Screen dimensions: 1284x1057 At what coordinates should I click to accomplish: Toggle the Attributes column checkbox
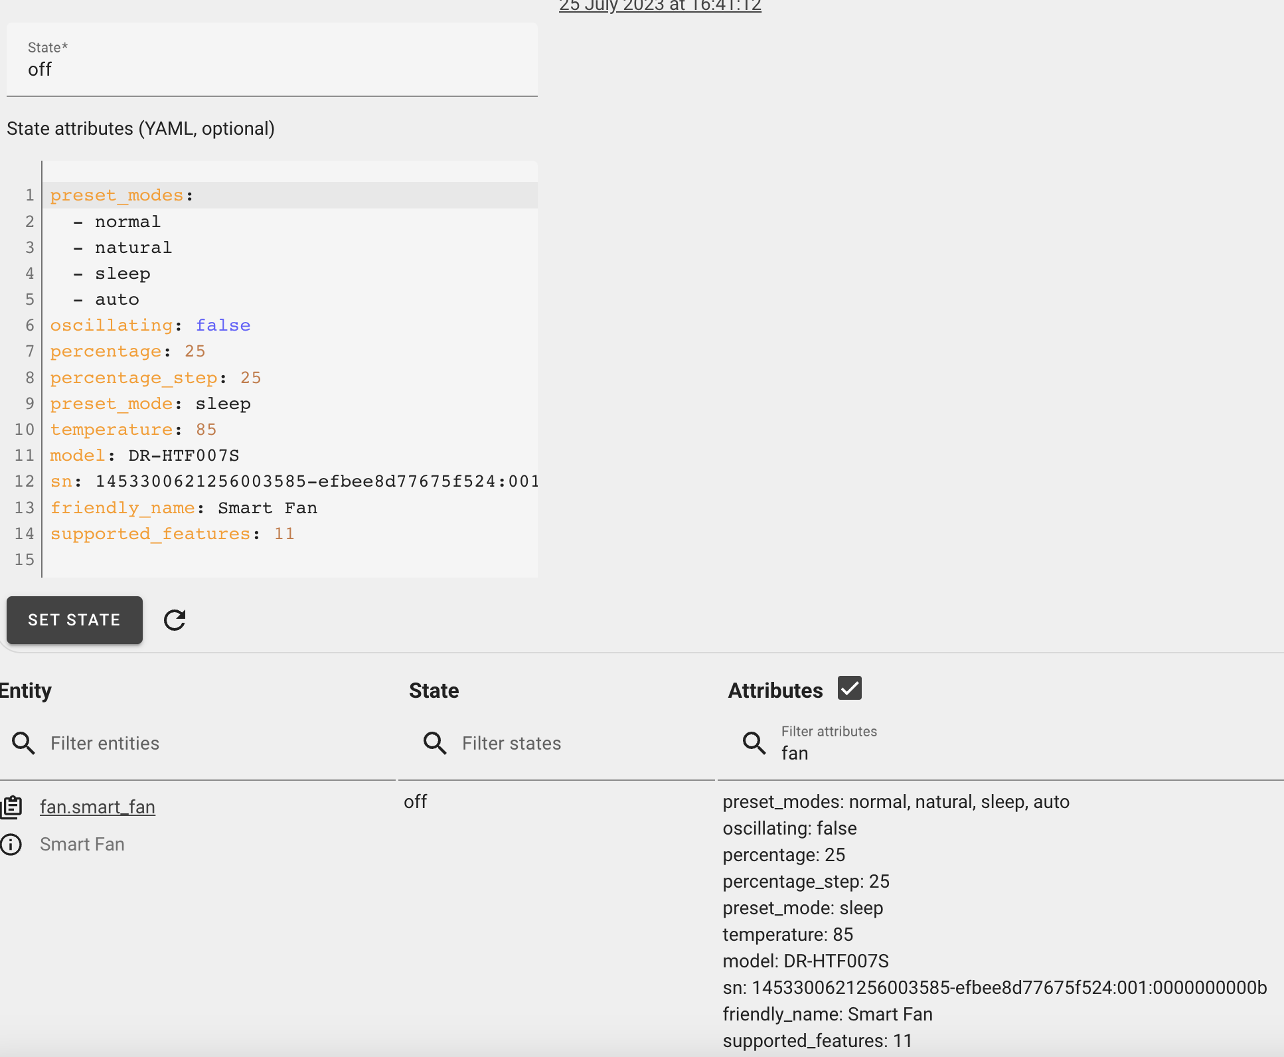pos(849,688)
